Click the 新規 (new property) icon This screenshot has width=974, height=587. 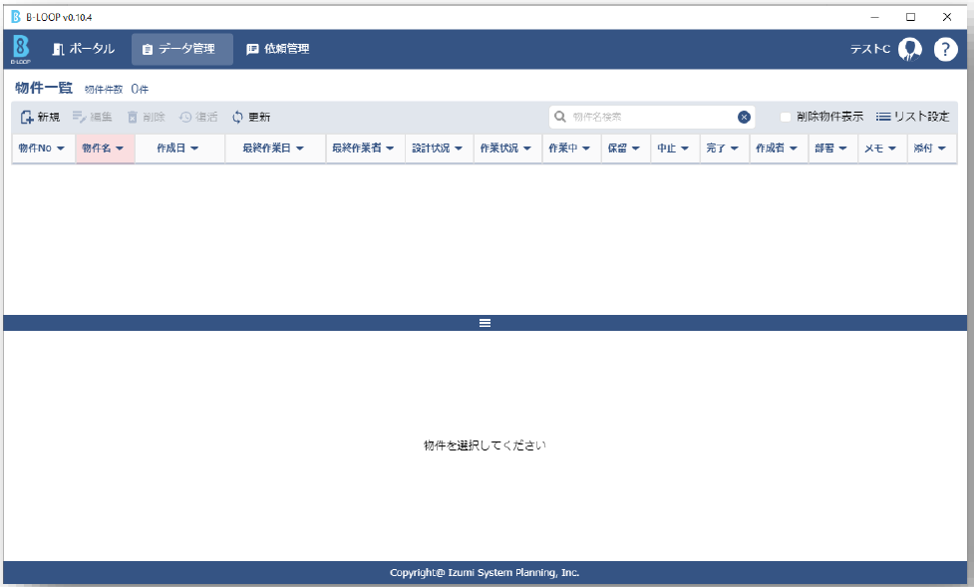[x=27, y=117]
